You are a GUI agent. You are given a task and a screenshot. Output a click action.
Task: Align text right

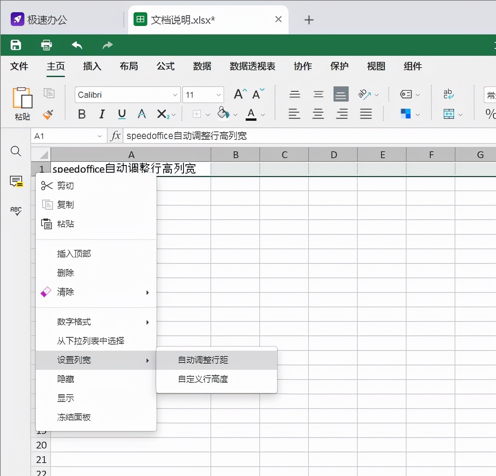(x=342, y=114)
